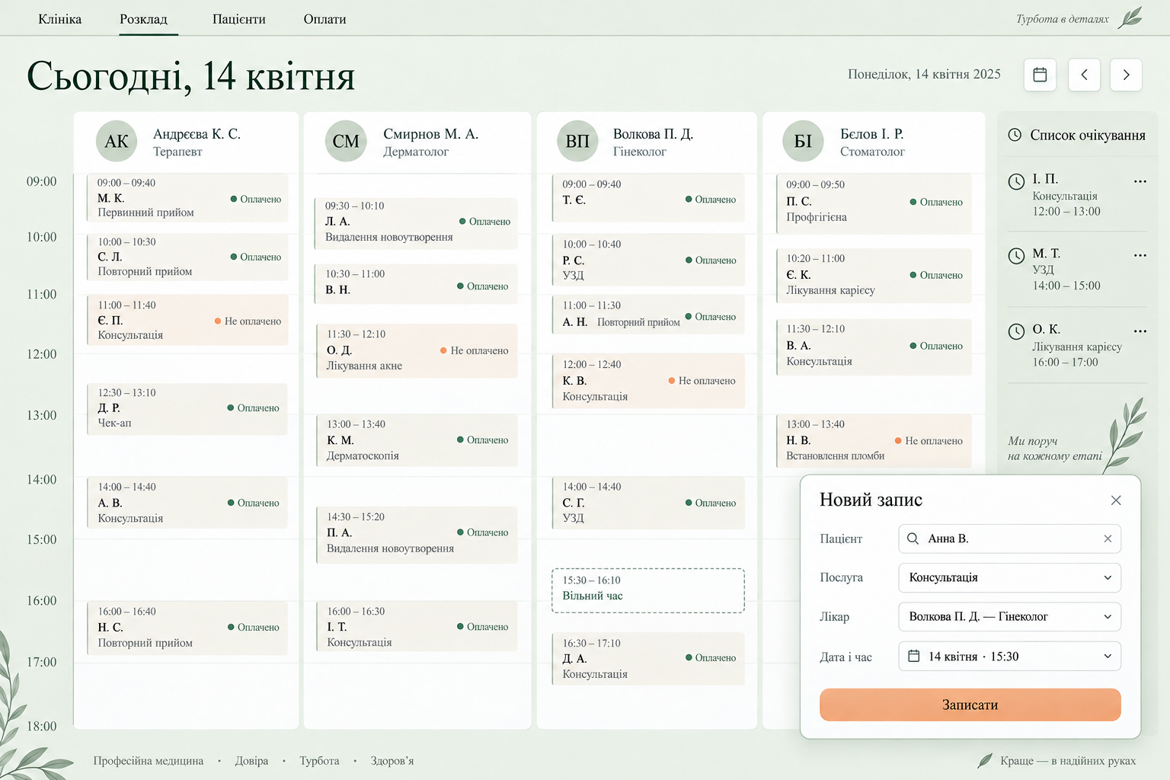Open options menu for waiting patient О. К.
This screenshot has height=780, width=1170.
[x=1140, y=331]
